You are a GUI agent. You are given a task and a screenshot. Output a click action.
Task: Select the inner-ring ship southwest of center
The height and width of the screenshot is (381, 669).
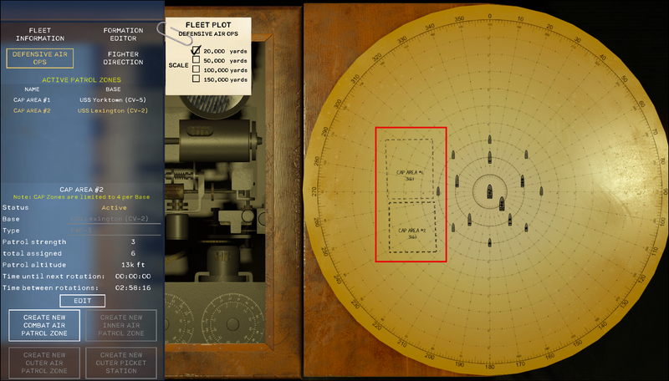(x=469, y=220)
